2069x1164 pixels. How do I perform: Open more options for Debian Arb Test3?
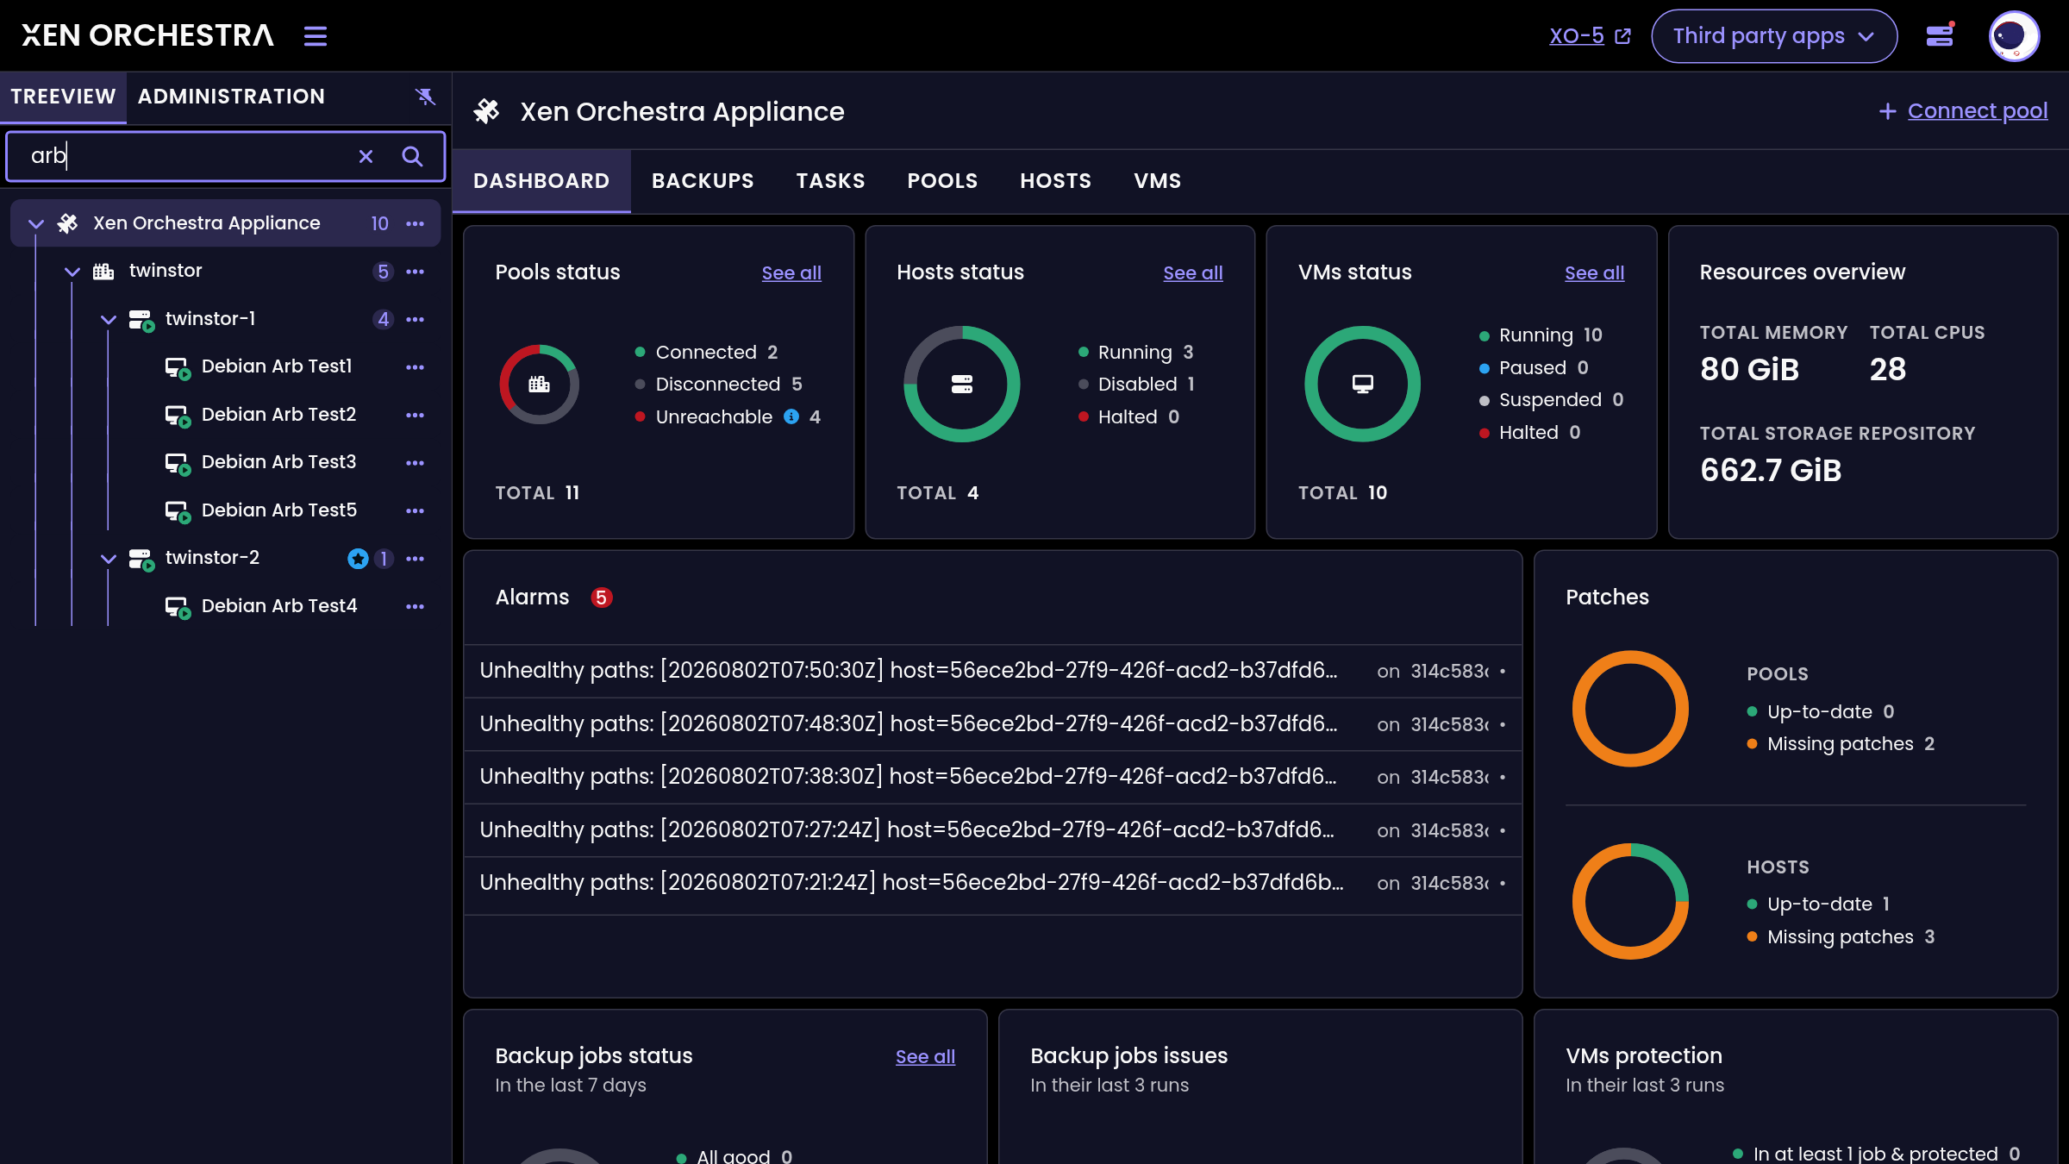coord(416,463)
